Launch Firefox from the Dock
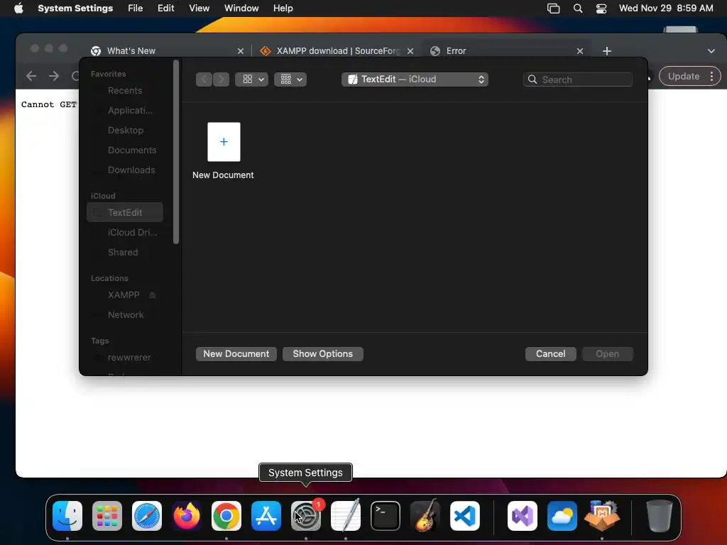Image resolution: width=727 pixels, height=545 pixels. pos(187,516)
